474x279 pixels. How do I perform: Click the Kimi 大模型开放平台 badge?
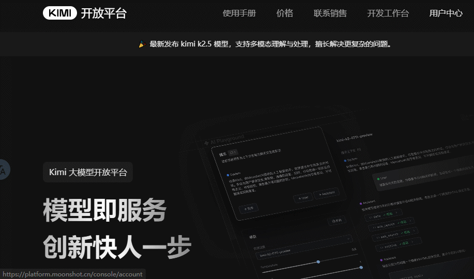pyautogui.click(x=88, y=172)
